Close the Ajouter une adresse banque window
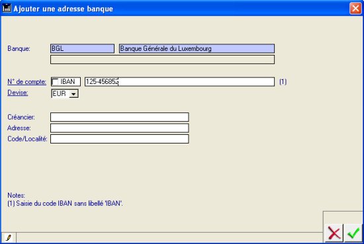The width and height of the screenshot is (364, 244). coord(355,9)
